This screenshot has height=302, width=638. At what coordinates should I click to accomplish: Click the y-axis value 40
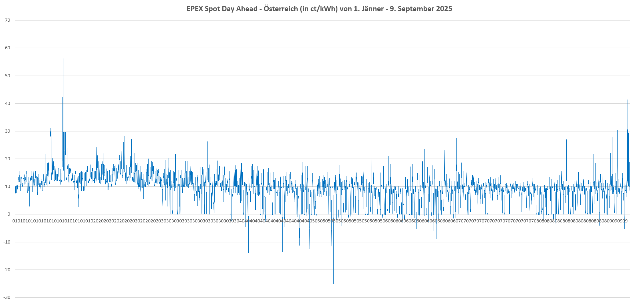[8, 104]
